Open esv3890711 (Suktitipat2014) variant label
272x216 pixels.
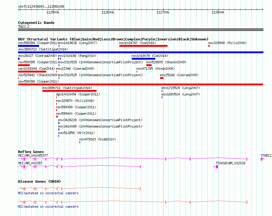click(x=67, y=88)
